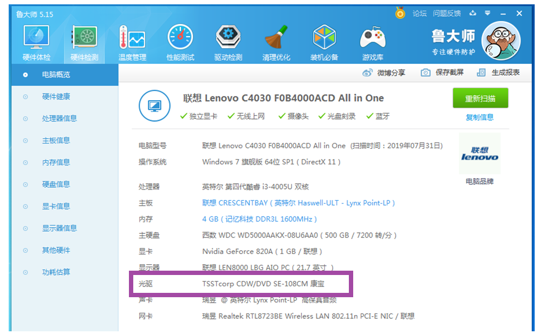Viewport: 552px width, 334px height.
Task: Click the TSSTcorp CDW/DVD SE-108CM optical drive text
Action: 263,284
